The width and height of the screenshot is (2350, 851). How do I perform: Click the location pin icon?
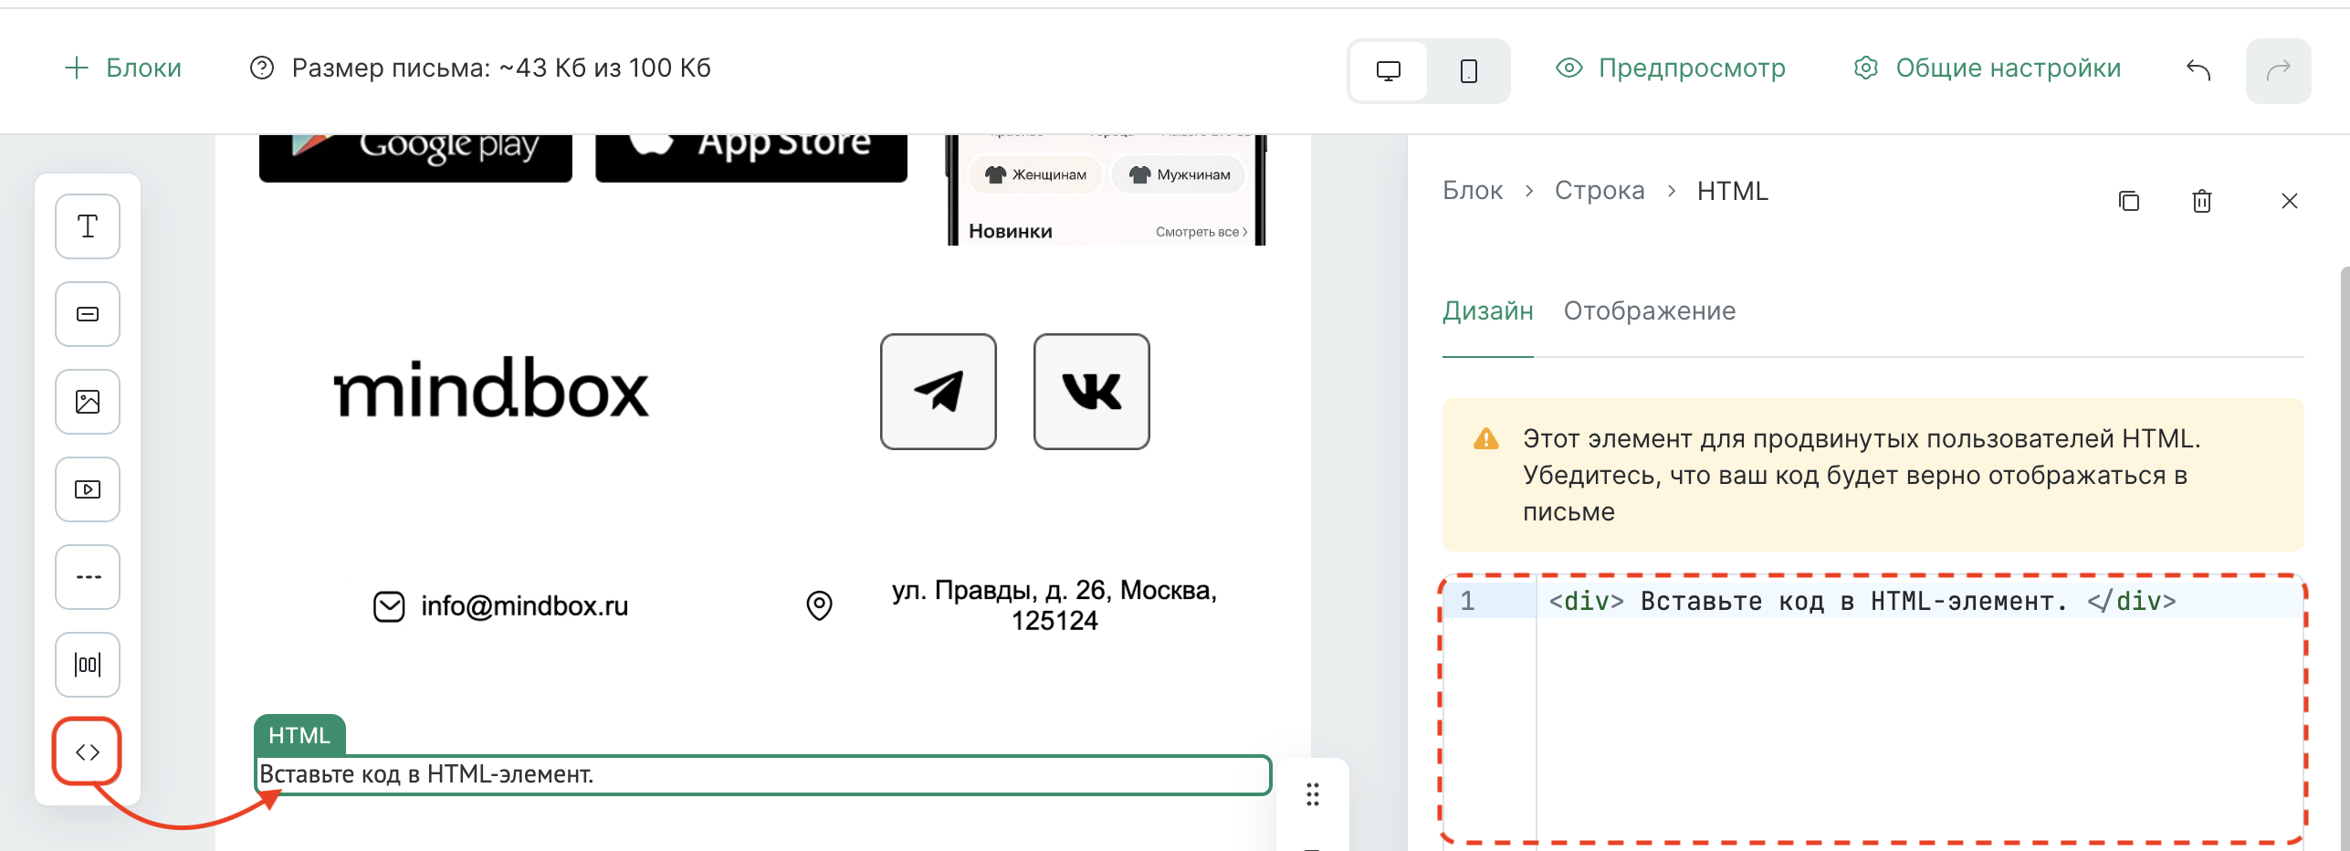[x=820, y=605]
